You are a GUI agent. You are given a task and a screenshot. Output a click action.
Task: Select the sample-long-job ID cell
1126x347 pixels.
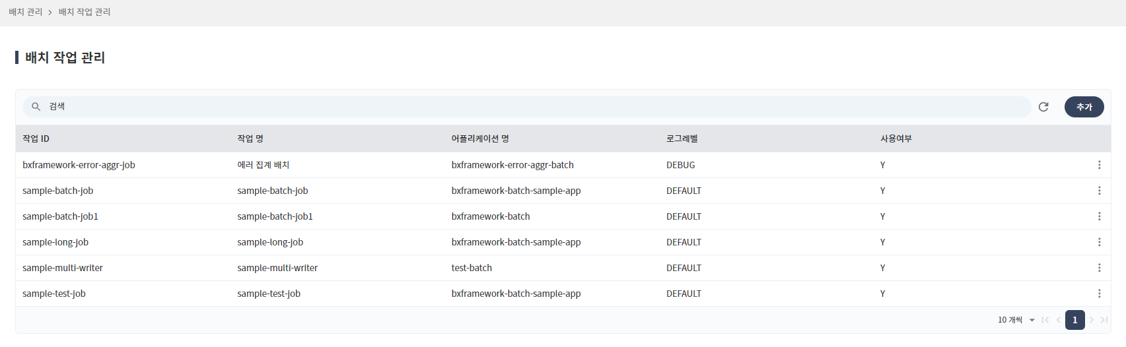coord(55,242)
